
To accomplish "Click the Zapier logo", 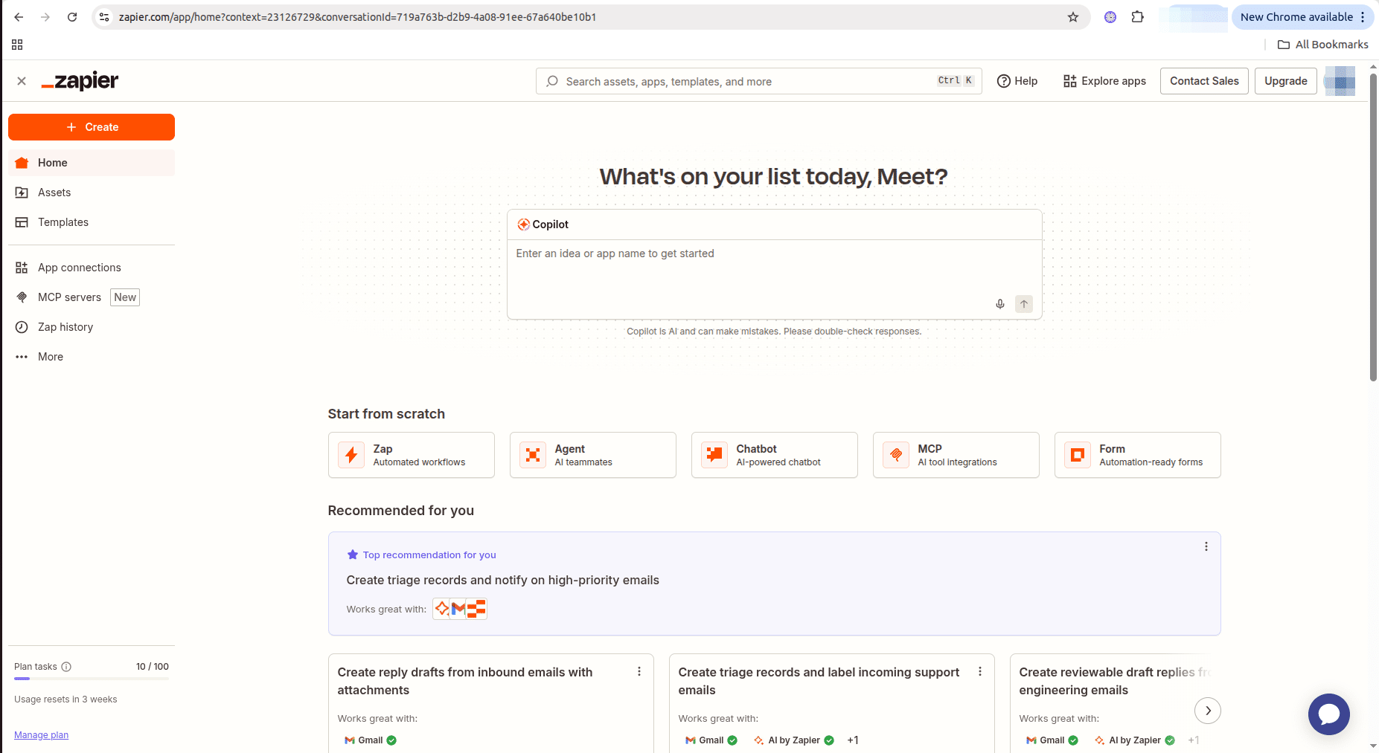I will point(80,81).
